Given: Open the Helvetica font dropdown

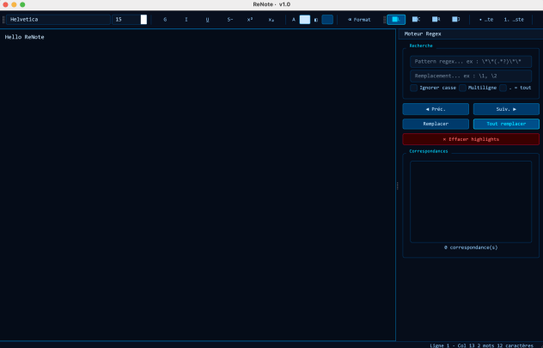Looking at the screenshot, I should click(x=58, y=19).
